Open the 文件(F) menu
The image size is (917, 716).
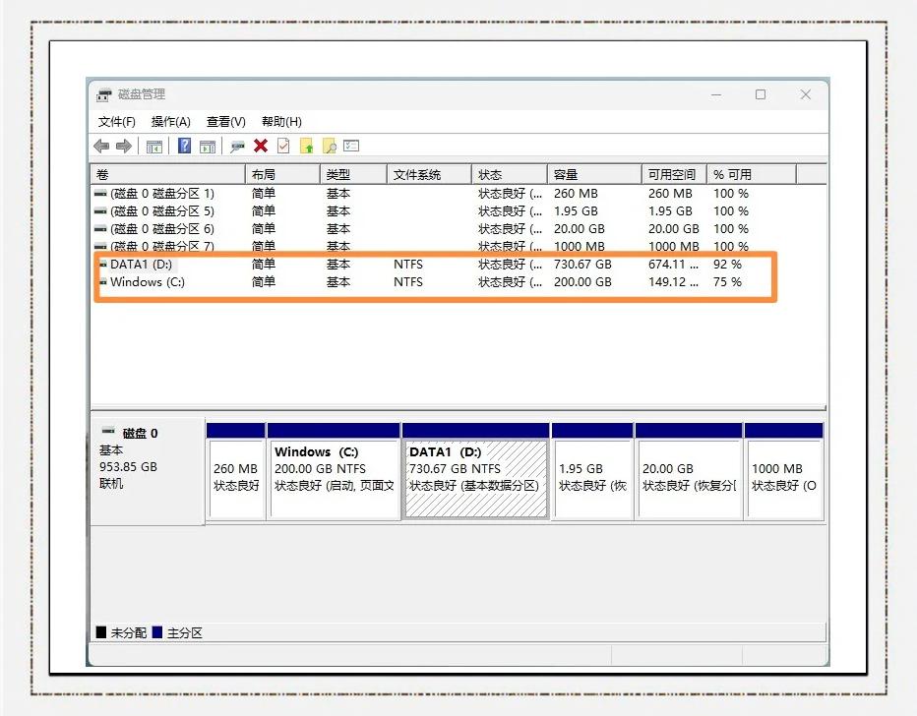pos(117,121)
